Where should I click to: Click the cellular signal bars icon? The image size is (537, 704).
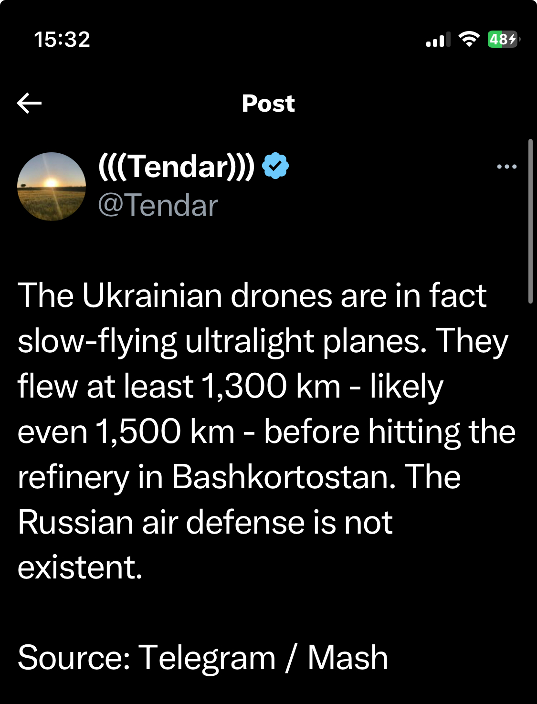438,40
